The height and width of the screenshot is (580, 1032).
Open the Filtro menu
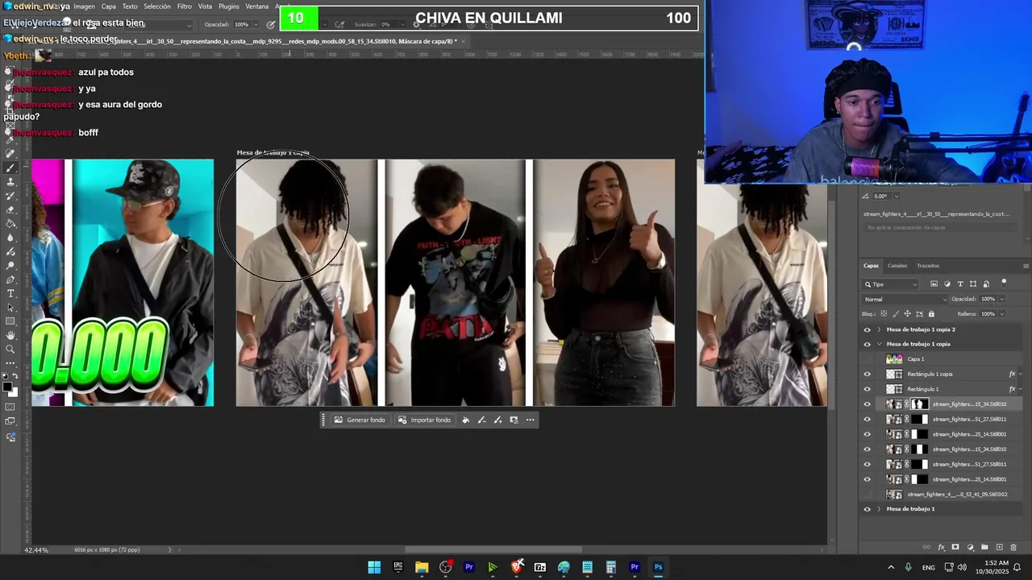[x=185, y=6]
